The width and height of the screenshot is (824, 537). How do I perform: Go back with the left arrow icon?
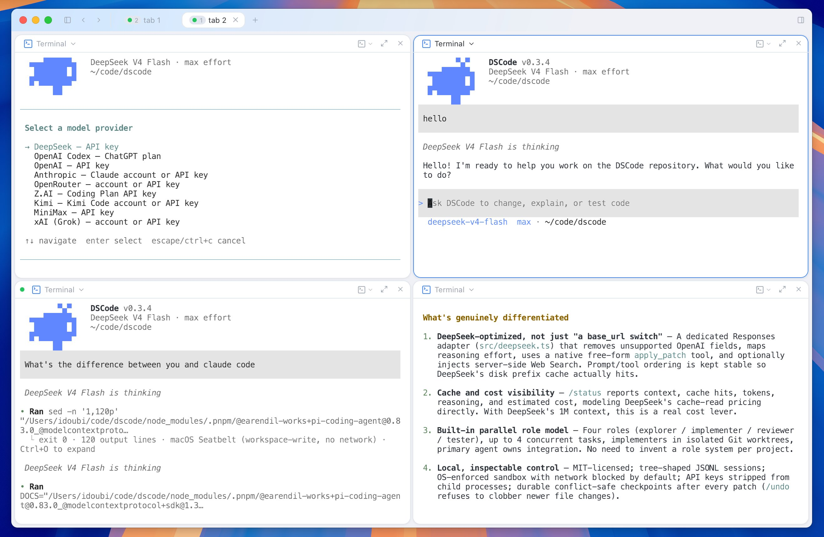pyautogui.click(x=84, y=20)
